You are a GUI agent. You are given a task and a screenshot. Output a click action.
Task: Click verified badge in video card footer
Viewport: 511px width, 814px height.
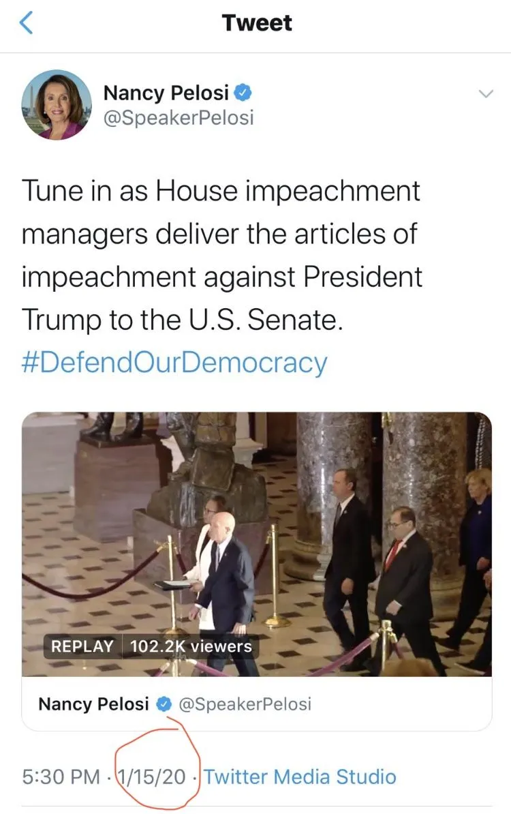pyautogui.click(x=164, y=704)
